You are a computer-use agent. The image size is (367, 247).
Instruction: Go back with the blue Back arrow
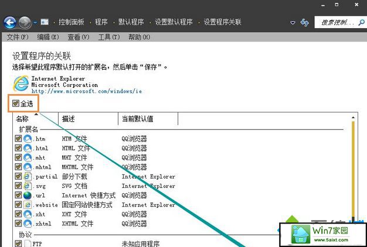coord(10,22)
